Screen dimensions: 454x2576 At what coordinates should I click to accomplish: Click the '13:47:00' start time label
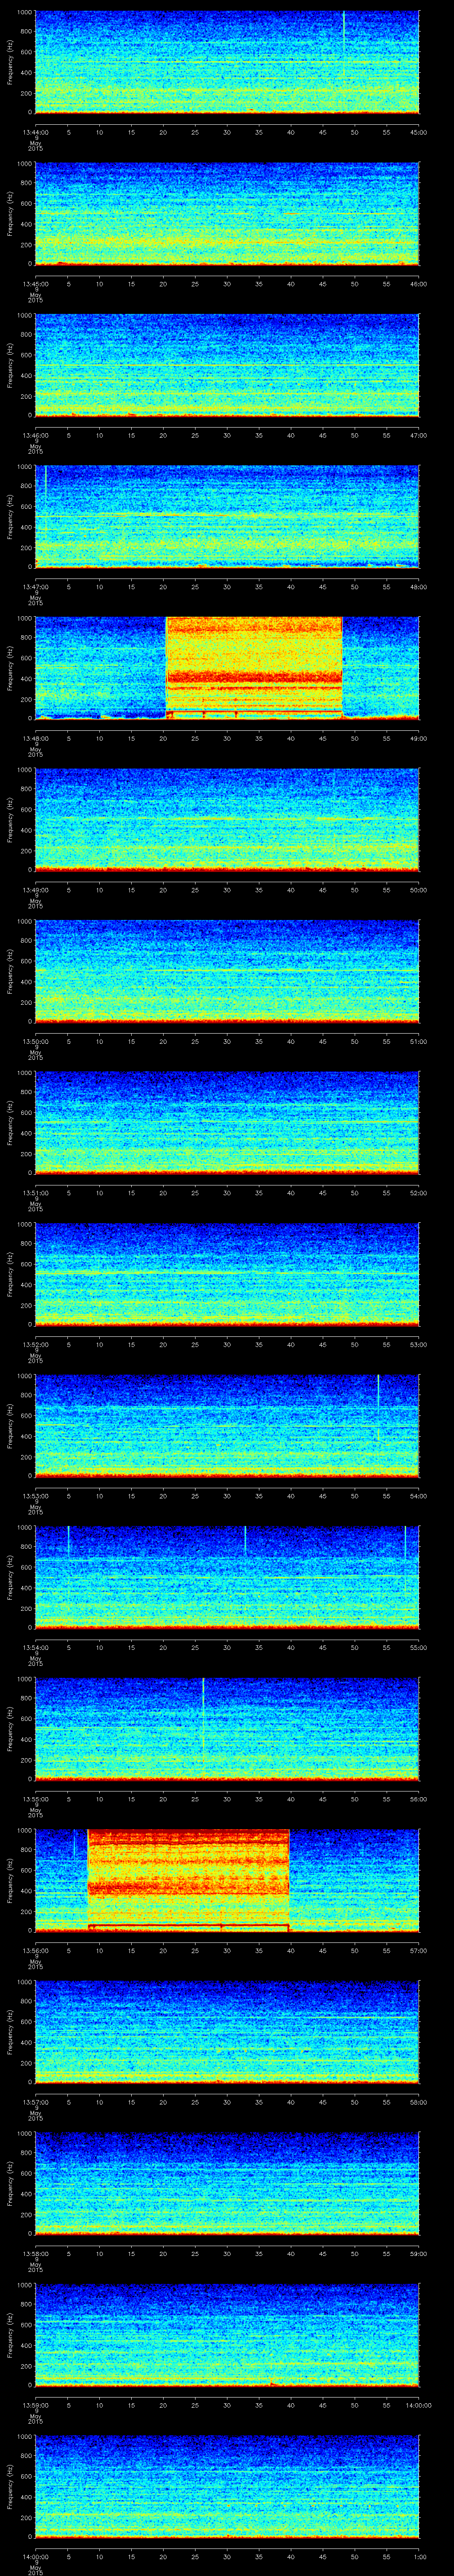point(35,587)
